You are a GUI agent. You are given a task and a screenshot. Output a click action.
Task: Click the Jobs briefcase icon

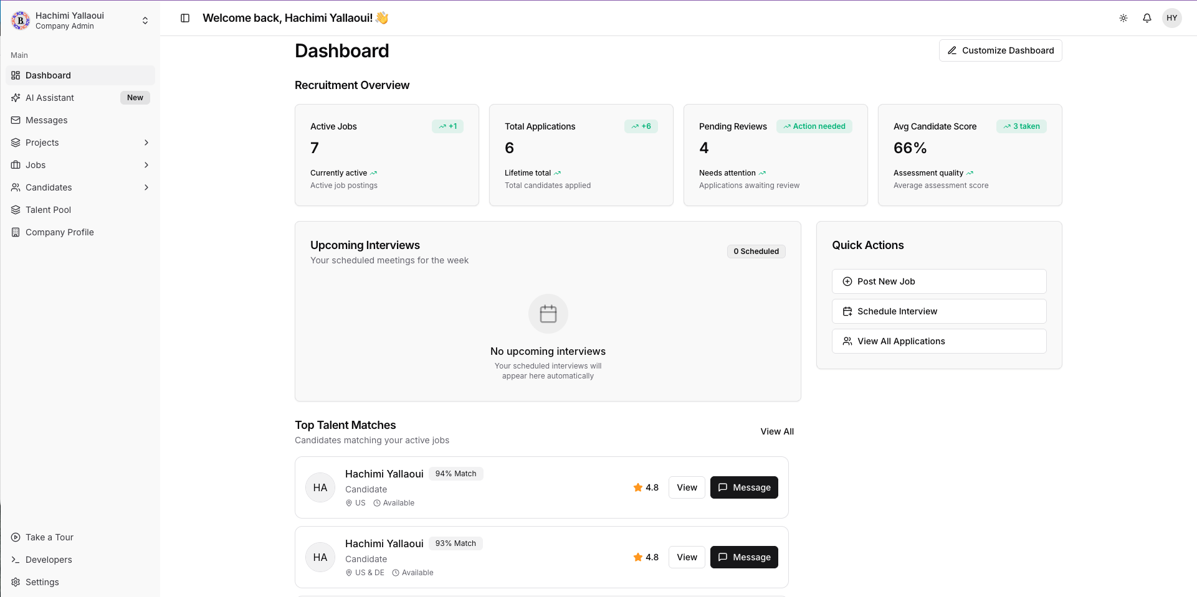click(16, 165)
